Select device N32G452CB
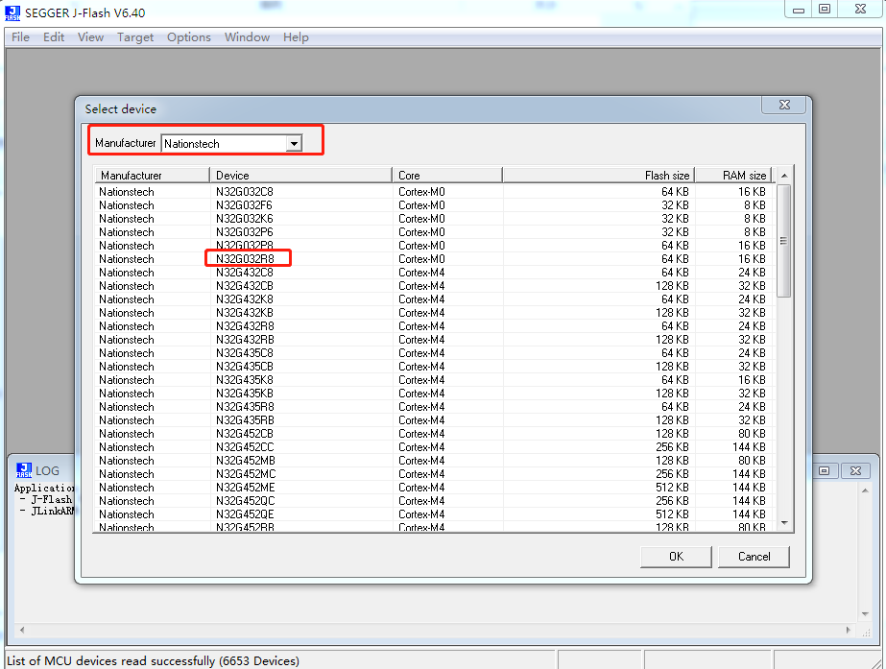This screenshot has width=886, height=669. point(435,434)
